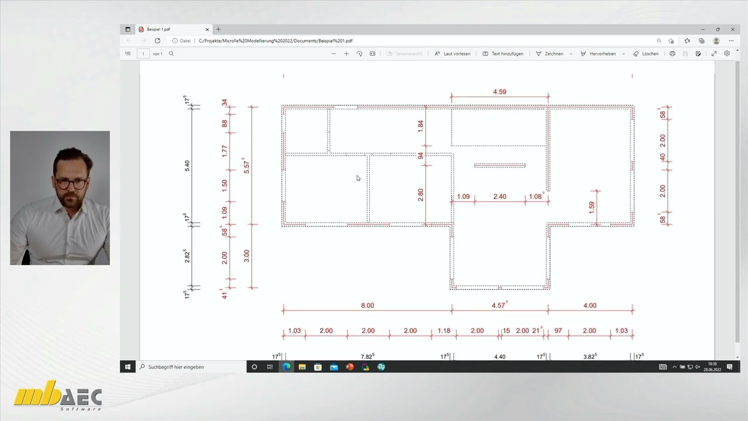This screenshot has height=421, width=748.
Task: Click Laut vorlesen read aloud button
Action: point(452,53)
